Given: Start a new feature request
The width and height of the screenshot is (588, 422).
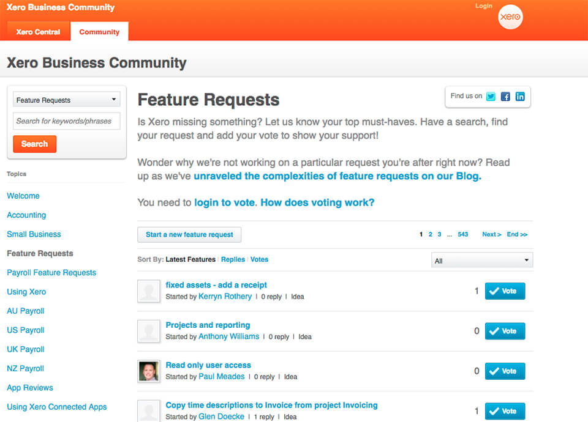Looking at the screenshot, I should 189,235.
